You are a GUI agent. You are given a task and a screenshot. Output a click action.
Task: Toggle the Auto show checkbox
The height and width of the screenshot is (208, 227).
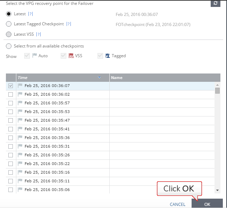pyautogui.click(x=27, y=55)
